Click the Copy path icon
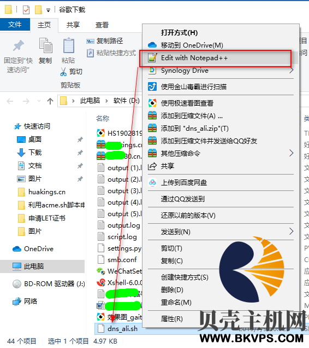Image resolution: width=309 pixels, height=348 pixels. coord(90,41)
